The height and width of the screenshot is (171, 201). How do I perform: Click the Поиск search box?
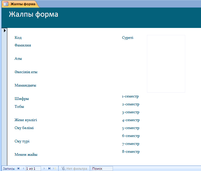(x=102, y=169)
